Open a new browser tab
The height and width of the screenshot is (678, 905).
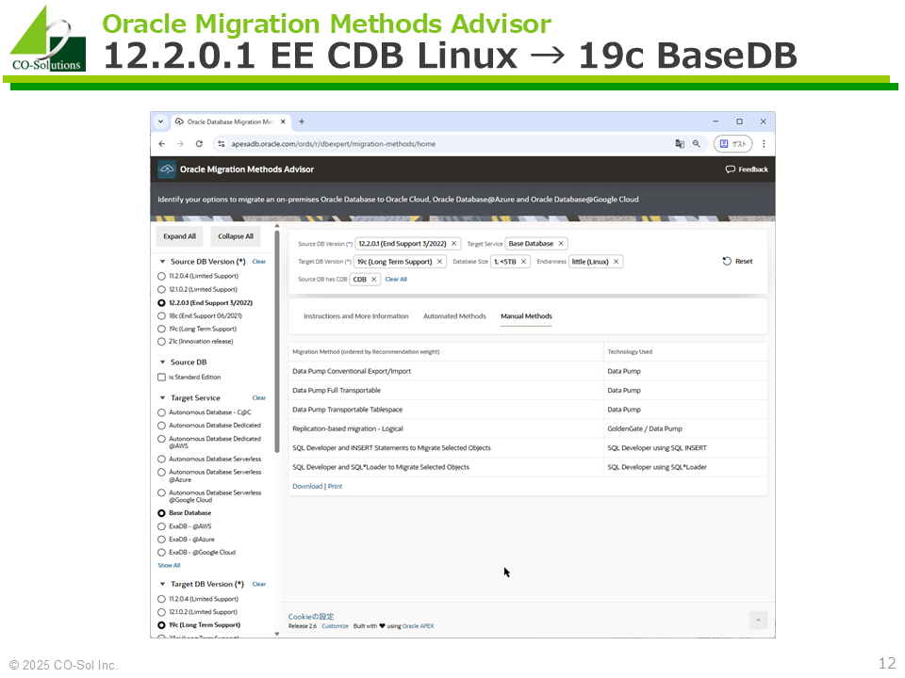[302, 121]
